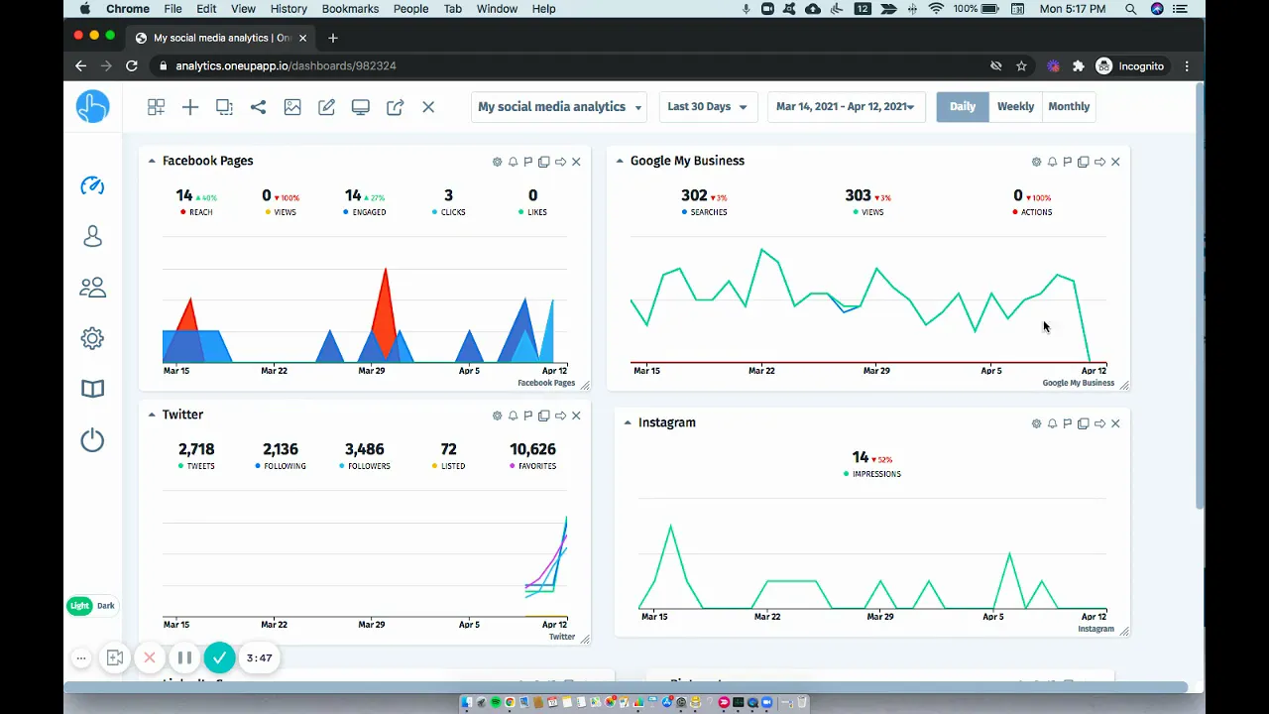Screen dimensions: 1269x714
Task: Close the Facebook Pages widget
Action: click(x=576, y=162)
